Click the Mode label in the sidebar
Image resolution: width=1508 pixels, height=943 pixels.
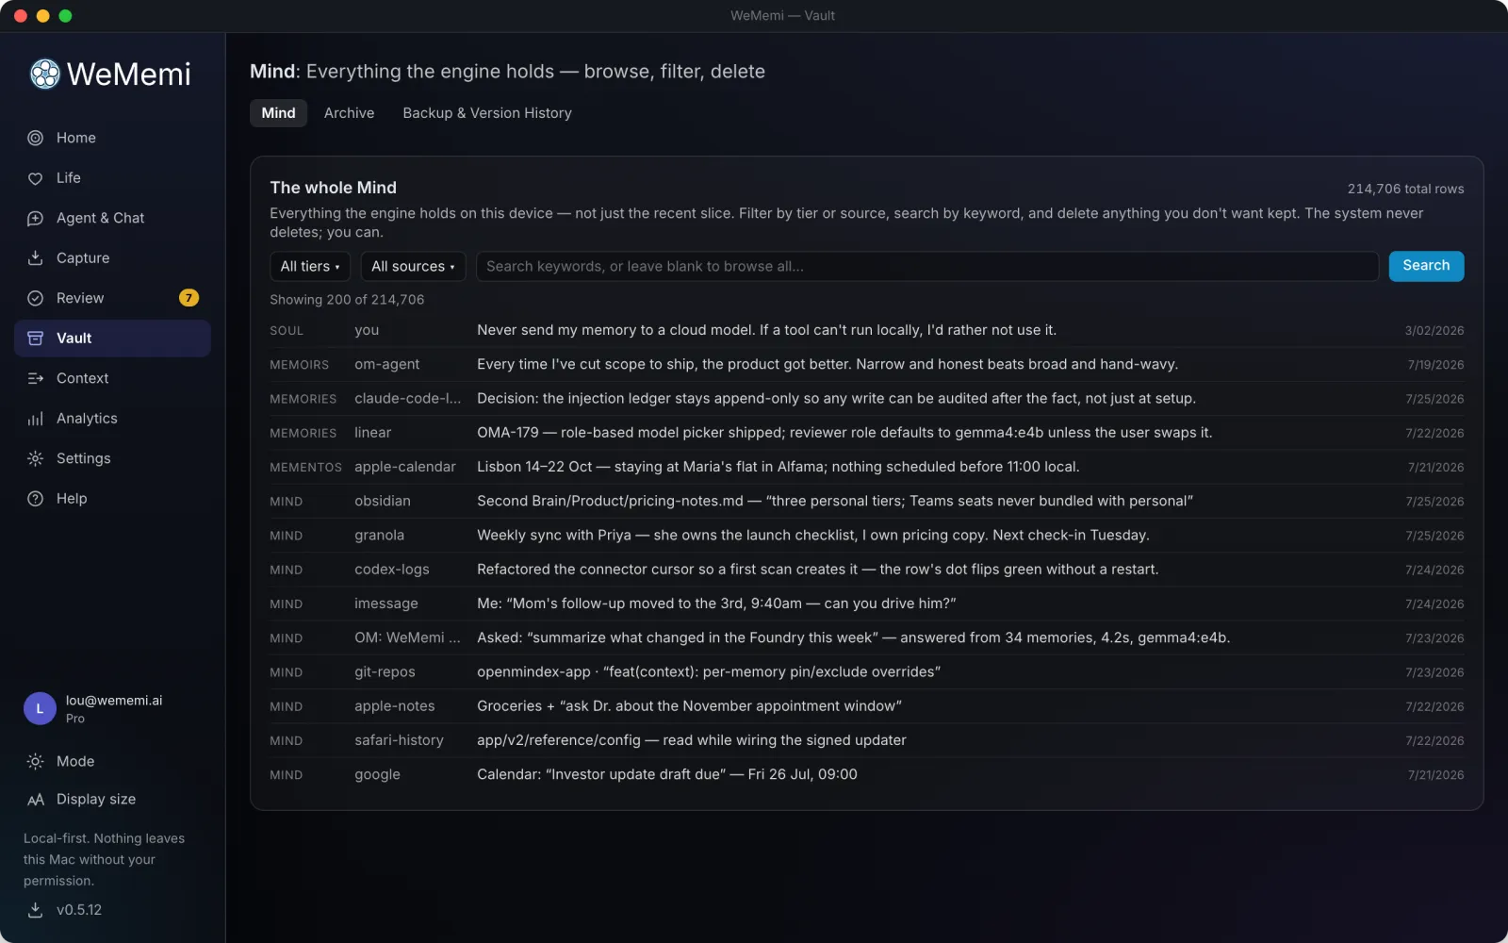(75, 761)
